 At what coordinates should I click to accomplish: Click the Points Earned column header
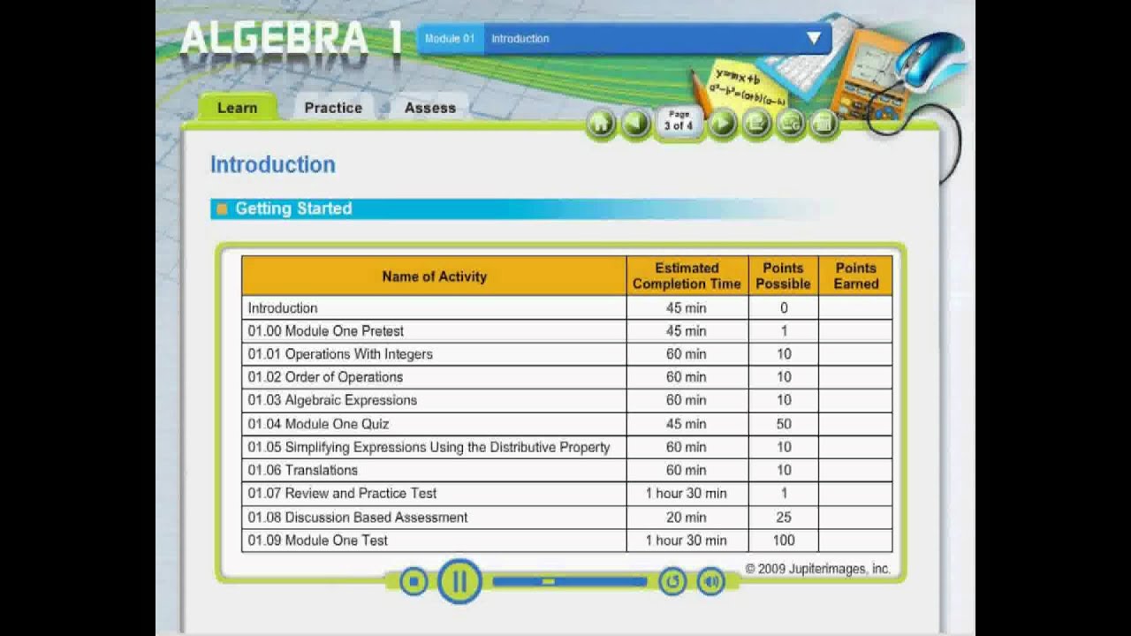855,276
